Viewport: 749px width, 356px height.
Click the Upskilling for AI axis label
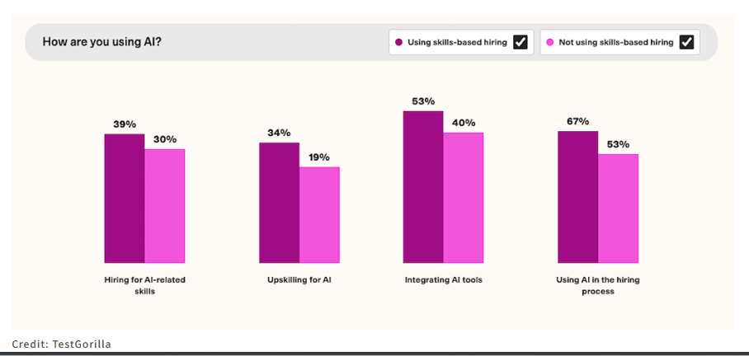pyautogui.click(x=299, y=280)
